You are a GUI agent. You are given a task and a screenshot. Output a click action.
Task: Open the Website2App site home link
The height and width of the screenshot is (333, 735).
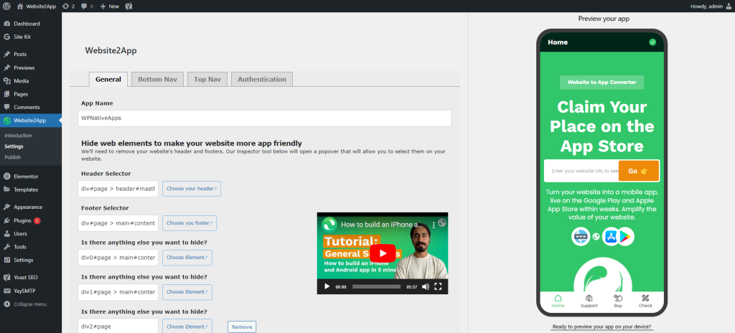(x=36, y=6)
